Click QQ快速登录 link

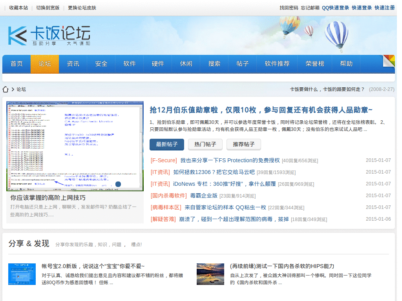coord(335,8)
